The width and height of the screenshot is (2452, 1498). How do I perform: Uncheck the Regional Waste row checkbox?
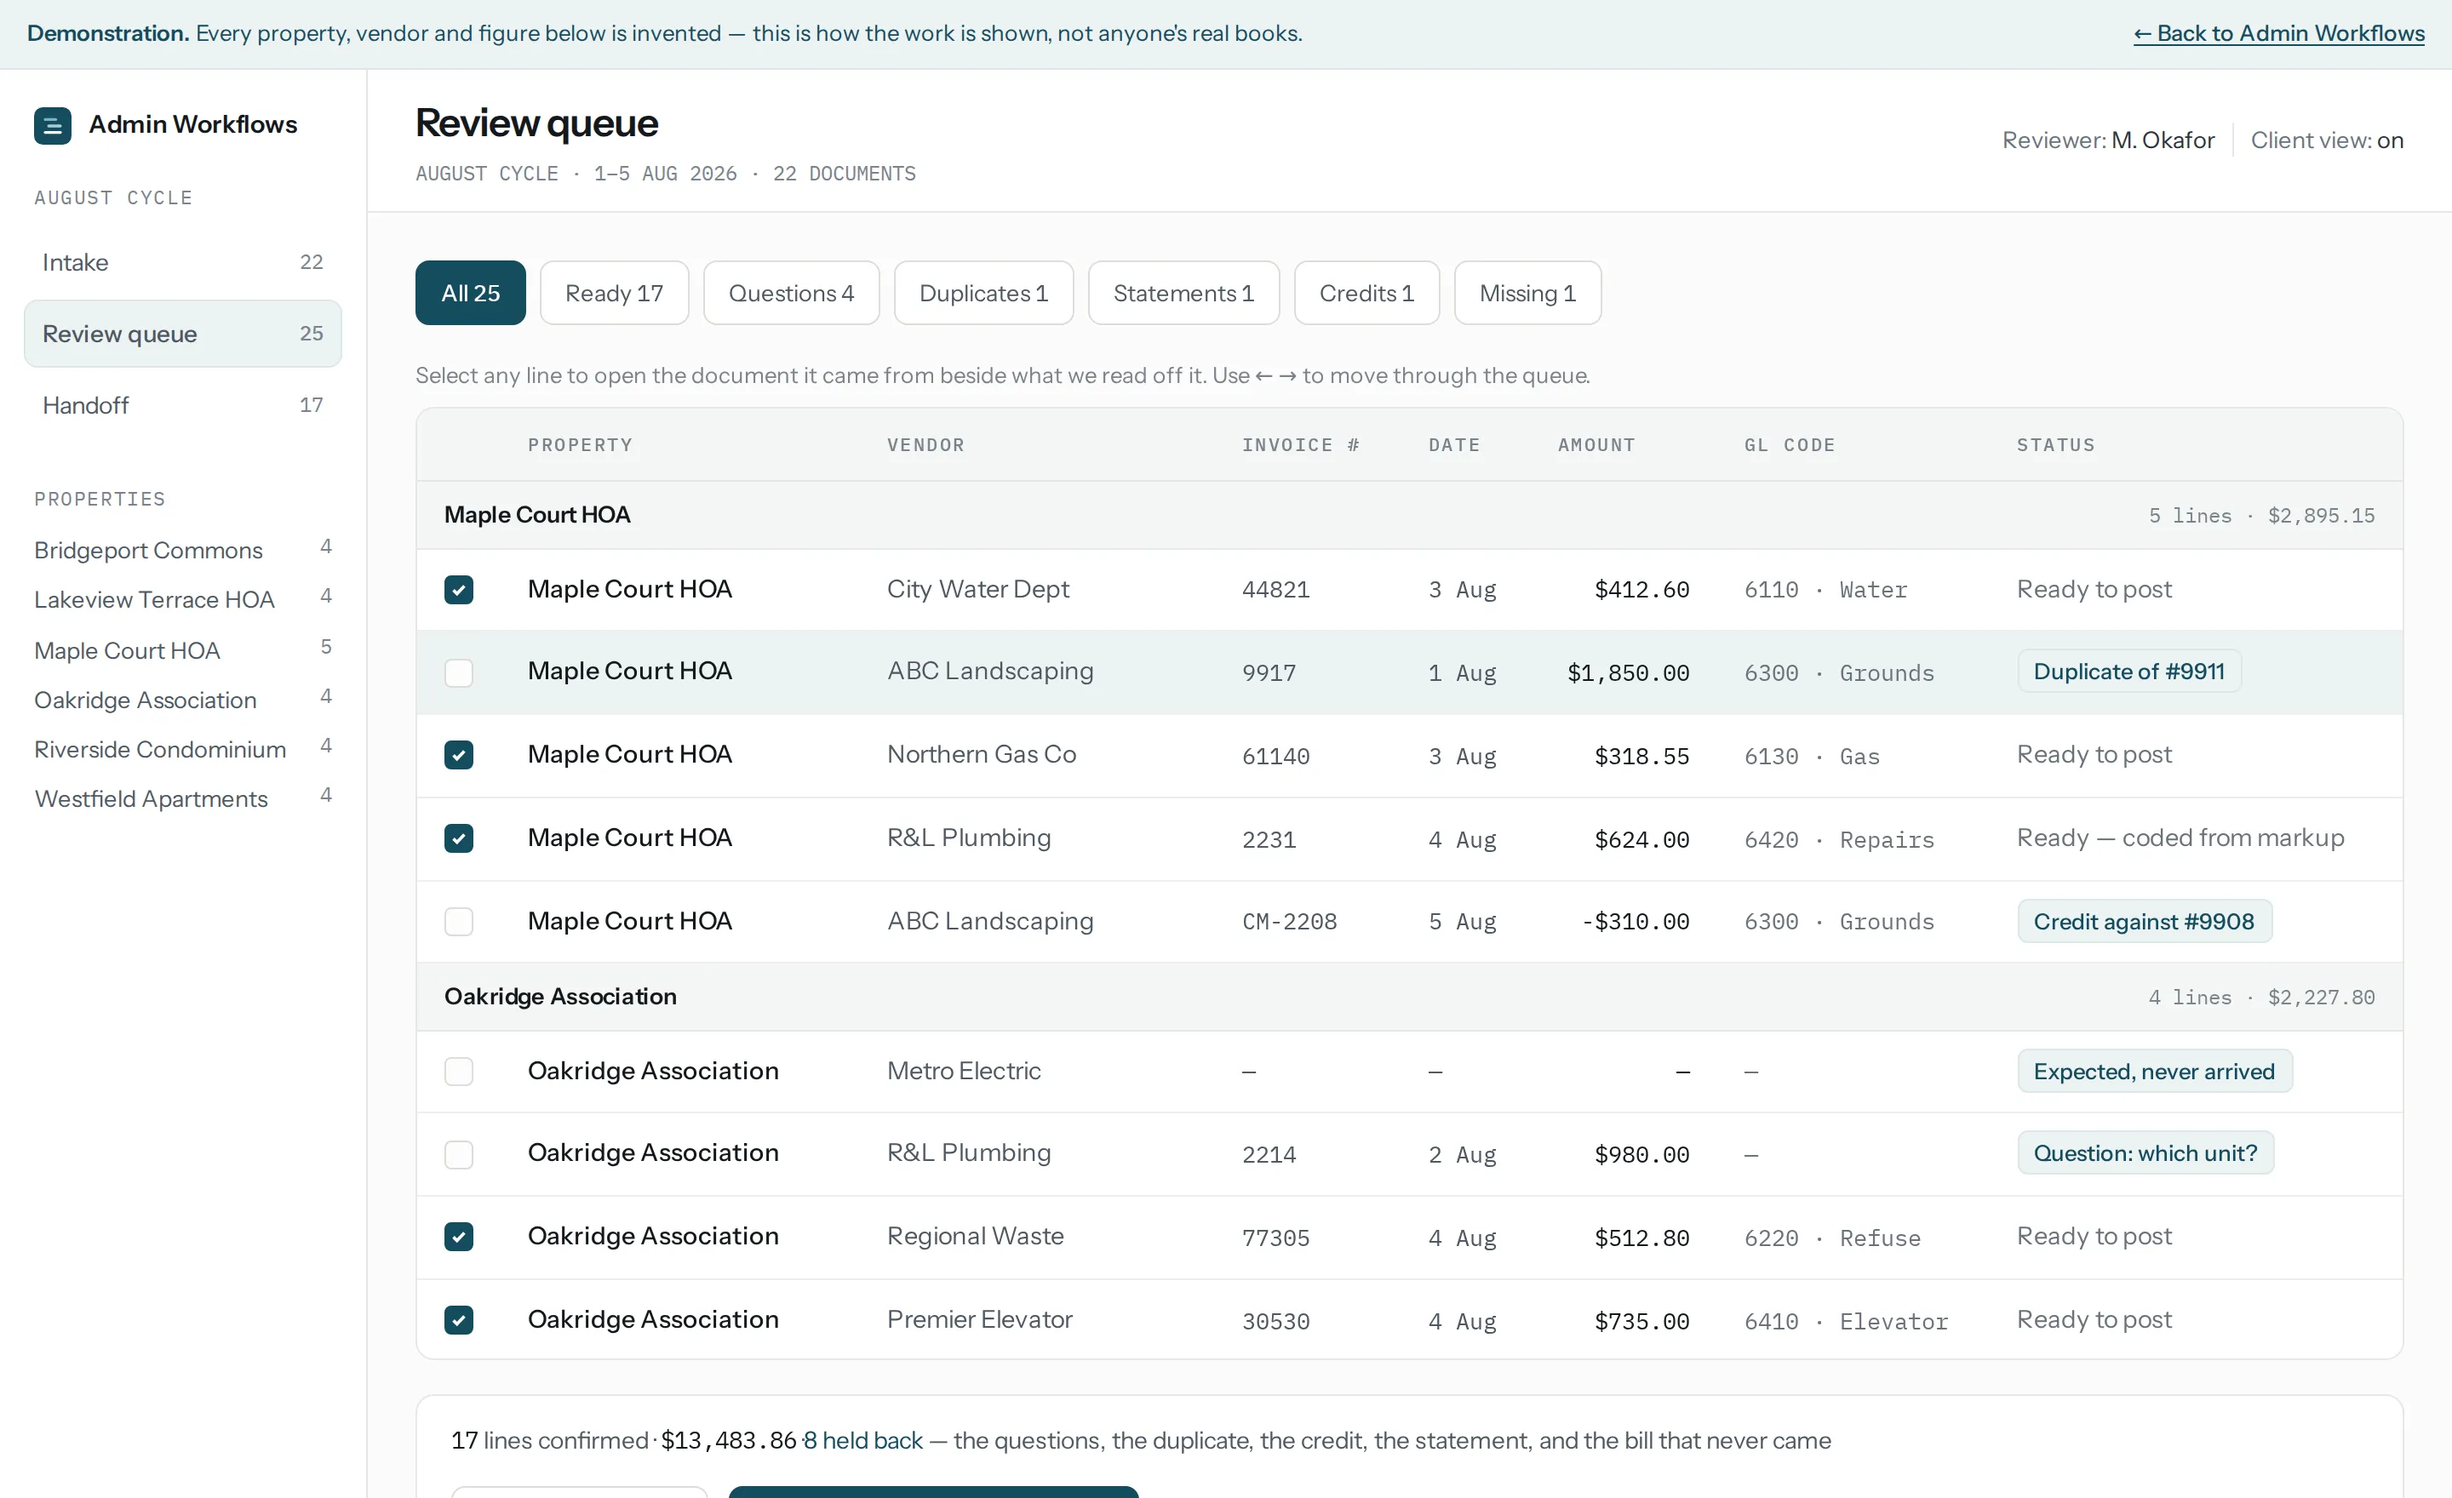(x=459, y=1238)
